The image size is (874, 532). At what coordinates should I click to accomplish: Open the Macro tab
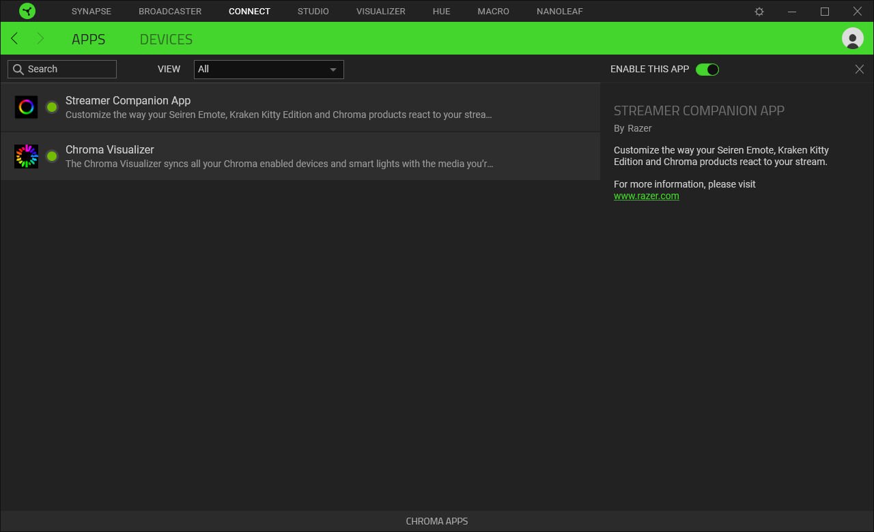point(494,12)
